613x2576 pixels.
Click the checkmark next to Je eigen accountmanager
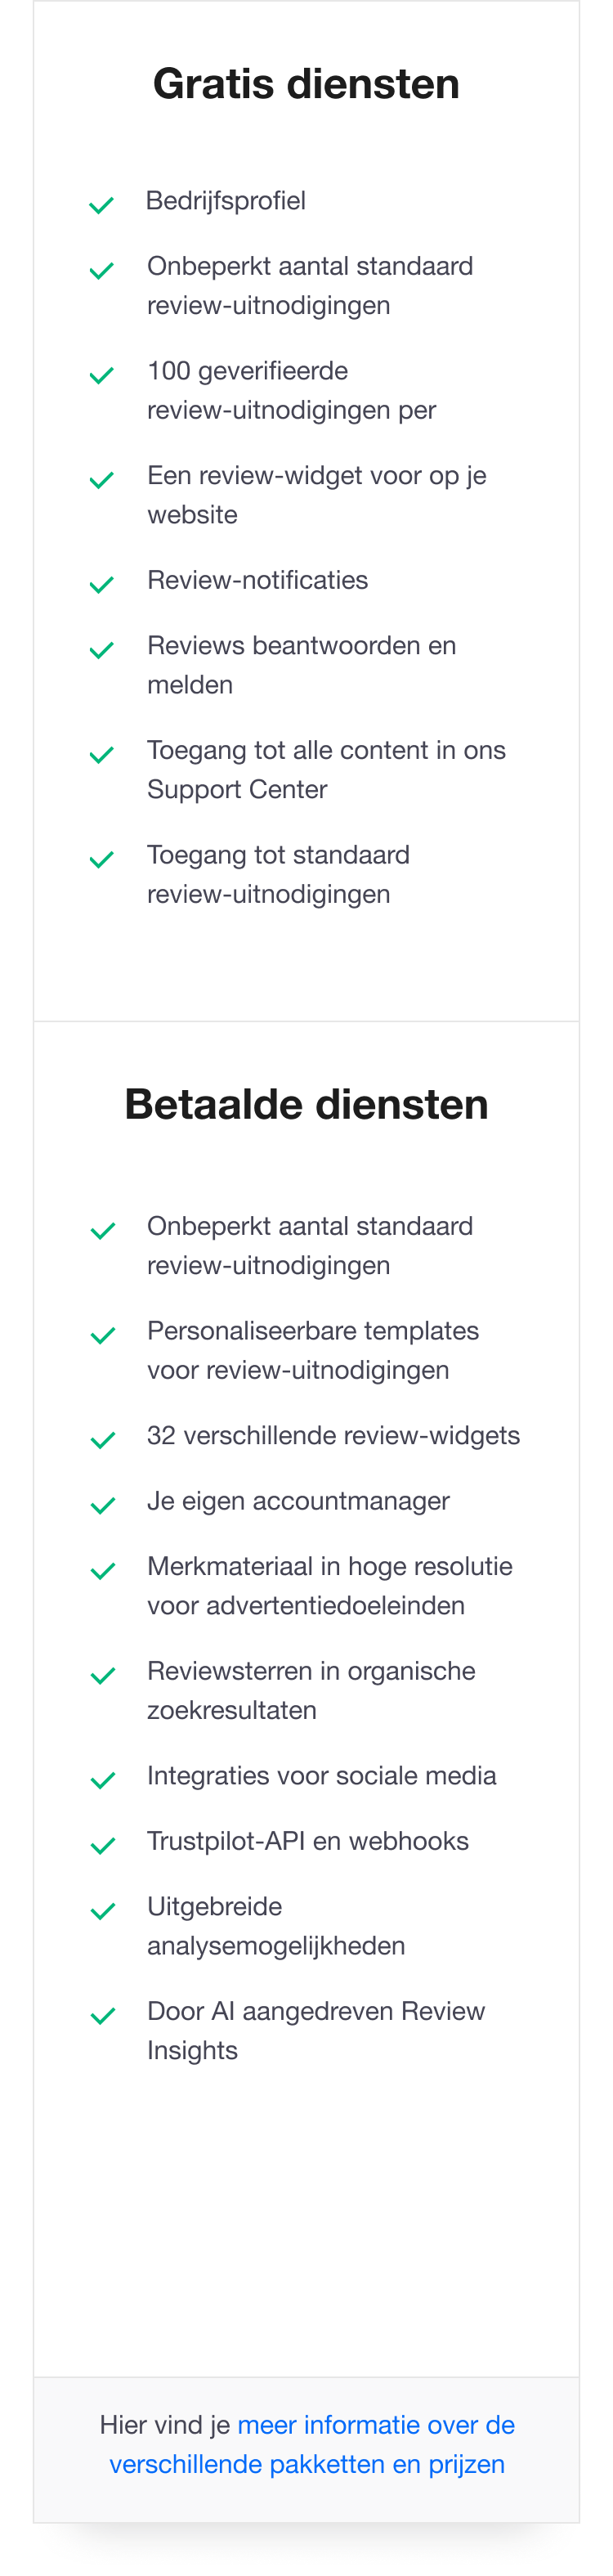(x=101, y=1503)
